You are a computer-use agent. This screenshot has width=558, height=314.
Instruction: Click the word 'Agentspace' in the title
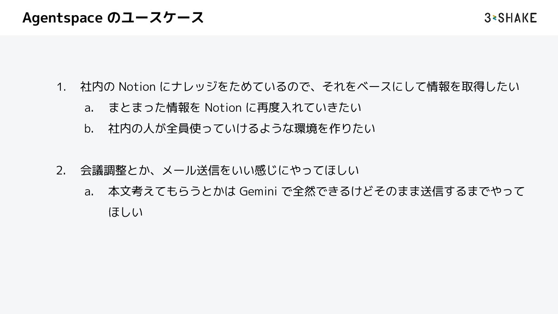click(x=62, y=17)
